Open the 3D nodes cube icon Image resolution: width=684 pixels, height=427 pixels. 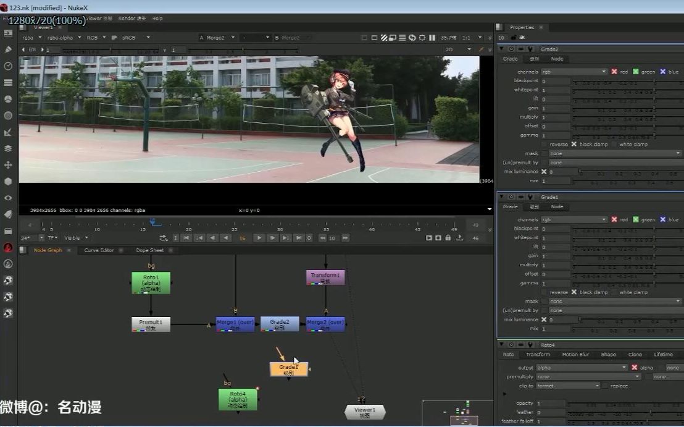[8, 181]
